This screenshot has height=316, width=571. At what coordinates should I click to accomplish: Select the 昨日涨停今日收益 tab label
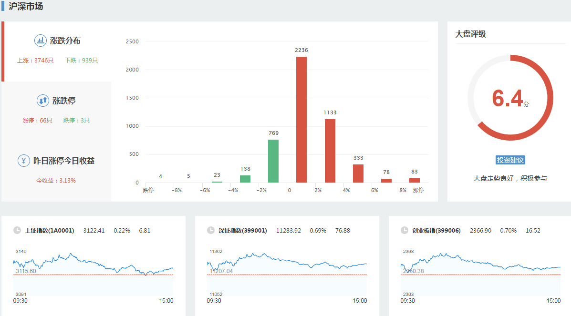click(x=63, y=161)
